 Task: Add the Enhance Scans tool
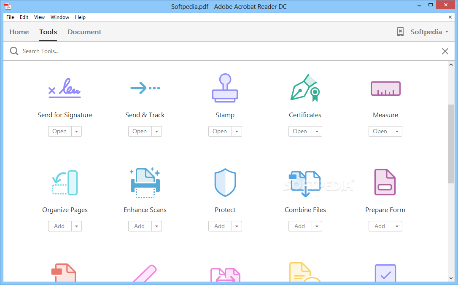pos(140,226)
